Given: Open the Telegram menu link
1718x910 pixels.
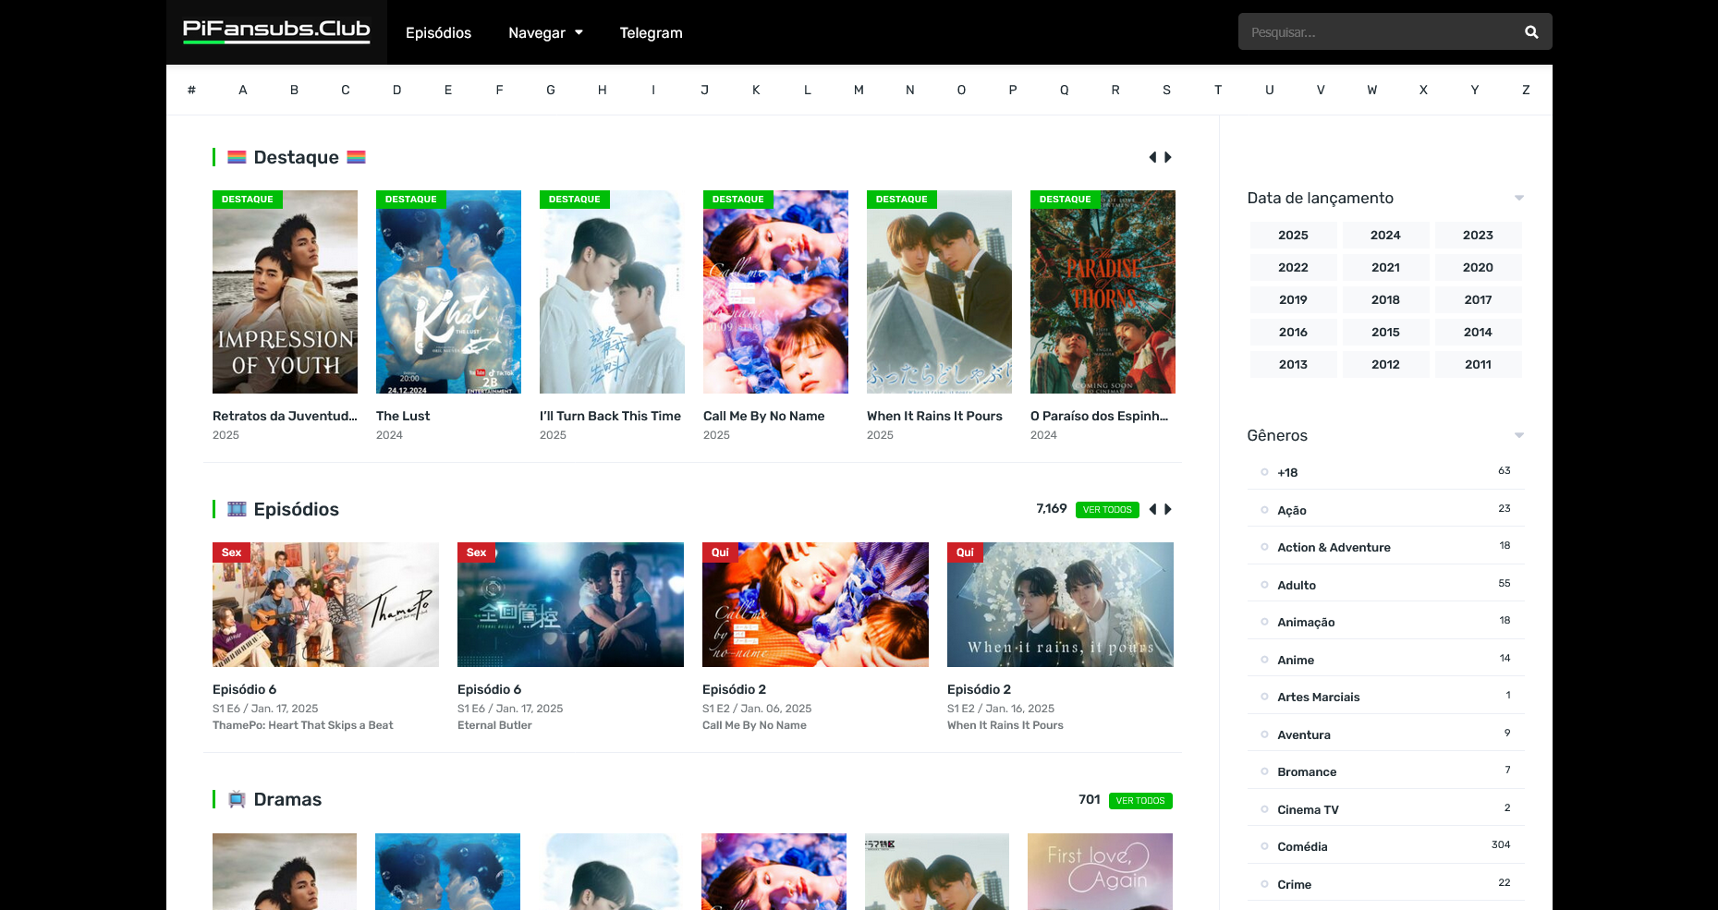Looking at the screenshot, I should pos(651,33).
